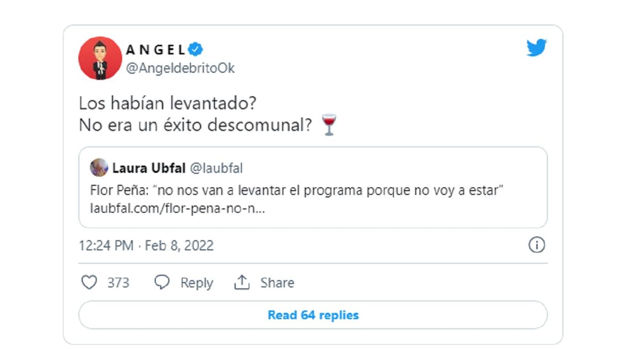This screenshot has width=620, height=349.
Task: Click the wine glass emoji
Action: (329, 126)
